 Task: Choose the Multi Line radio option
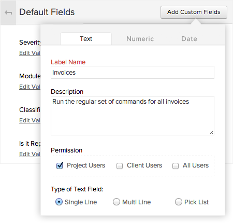tap(116, 202)
